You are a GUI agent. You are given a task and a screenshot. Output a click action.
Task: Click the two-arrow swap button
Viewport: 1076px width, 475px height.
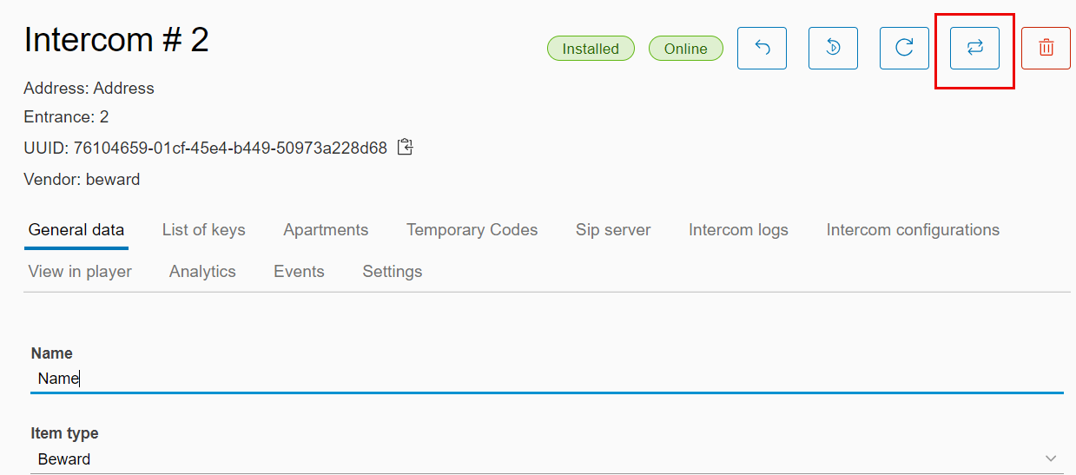(974, 49)
